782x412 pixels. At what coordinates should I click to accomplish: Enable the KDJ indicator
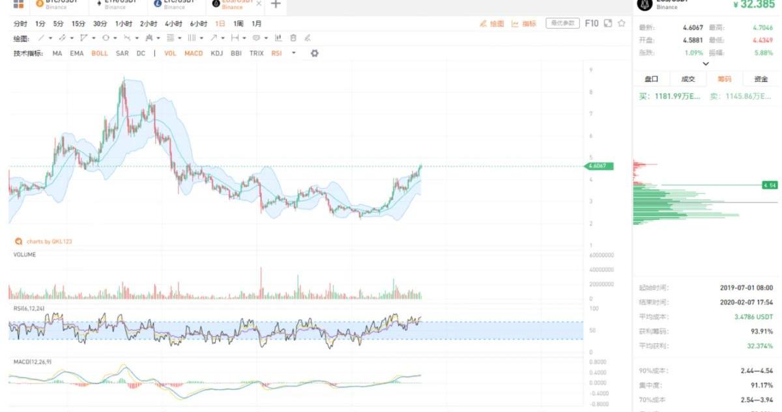pyautogui.click(x=217, y=53)
